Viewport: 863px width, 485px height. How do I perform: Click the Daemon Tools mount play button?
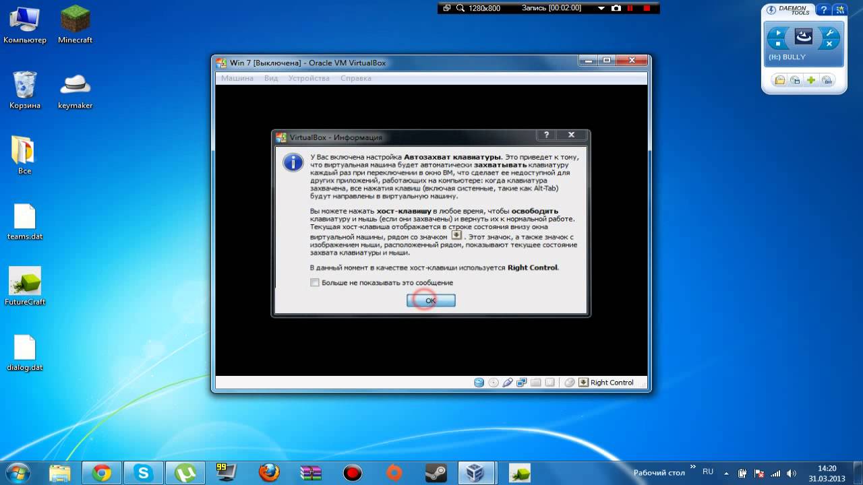tap(778, 32)
